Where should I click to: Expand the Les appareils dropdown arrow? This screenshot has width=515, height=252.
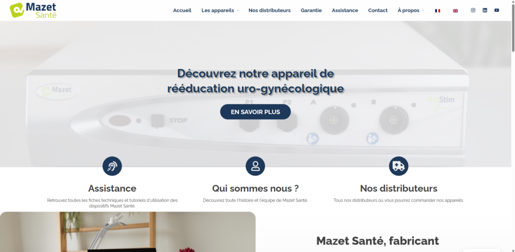[x=237, y=11]
